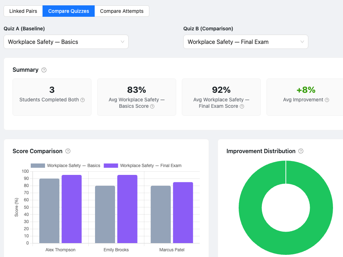Click the Basics Score help icon
This screenshot has width=343, height=257.
(x=152, y=106)
